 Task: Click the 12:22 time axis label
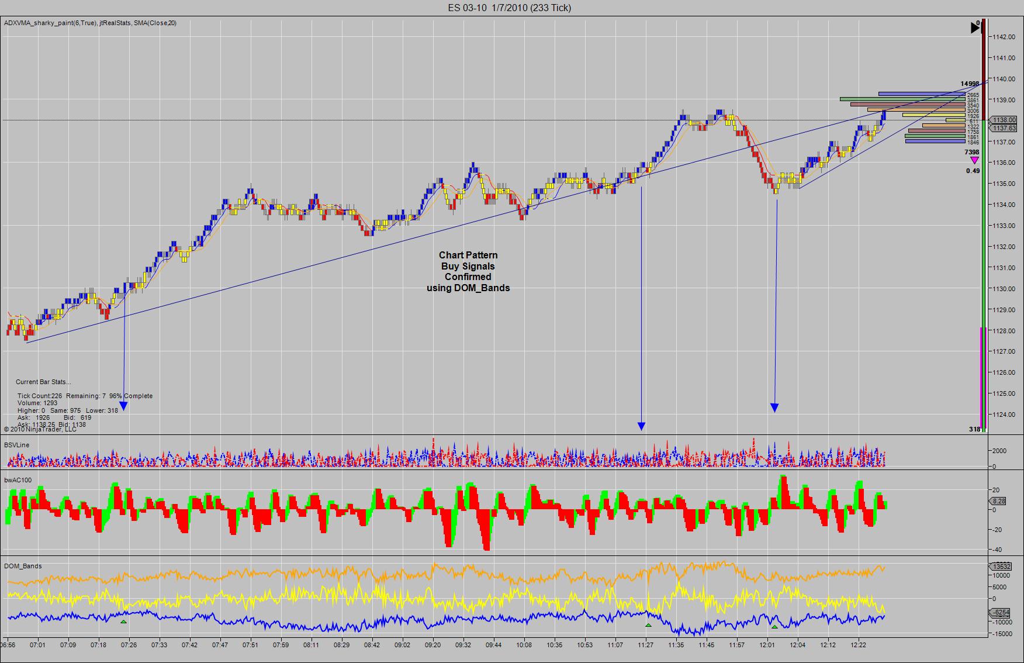[858, 645]
